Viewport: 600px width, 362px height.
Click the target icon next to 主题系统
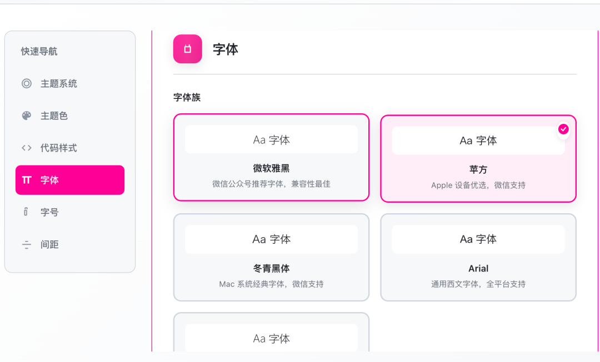point(26,83)
